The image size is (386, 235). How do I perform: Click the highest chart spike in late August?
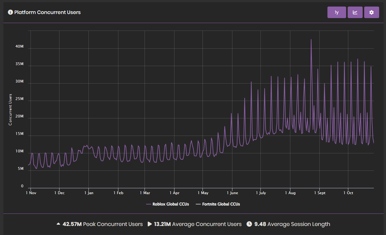pos(311,40)
